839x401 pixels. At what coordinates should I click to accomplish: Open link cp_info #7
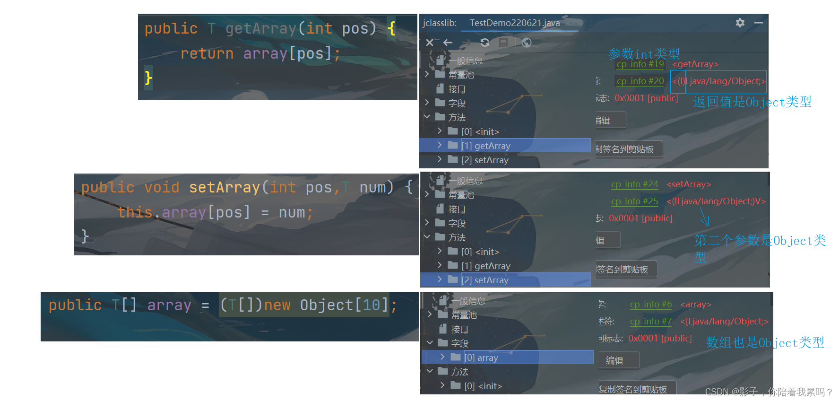pyautogui.click(x=650, y=321)
